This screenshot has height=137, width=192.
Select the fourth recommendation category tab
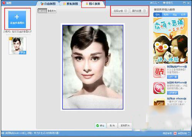(x=183, y=14)
